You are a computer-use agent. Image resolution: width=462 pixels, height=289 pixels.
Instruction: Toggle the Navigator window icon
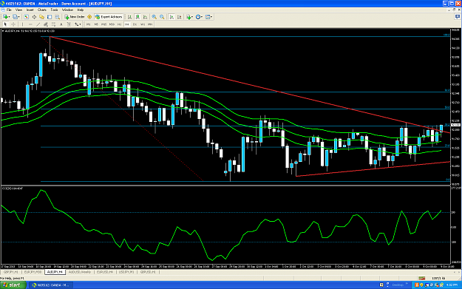pos(42,17)
